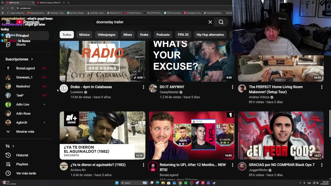Click the Archivo N+ channel avatar
The width and height of the screenshot is (331, 186).
(64, 166)
